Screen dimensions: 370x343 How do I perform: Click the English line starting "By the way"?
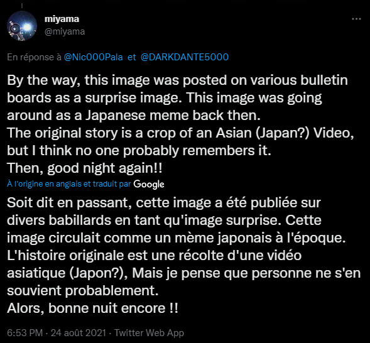coord(177,80)
